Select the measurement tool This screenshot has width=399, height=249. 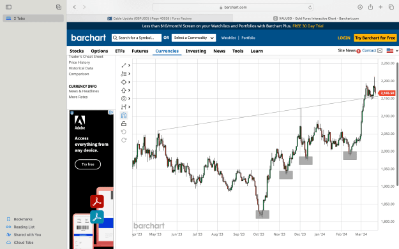124,107
